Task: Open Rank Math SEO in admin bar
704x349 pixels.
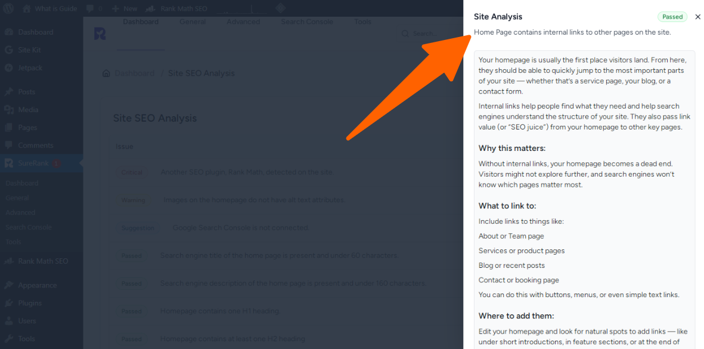Action: 176,8
